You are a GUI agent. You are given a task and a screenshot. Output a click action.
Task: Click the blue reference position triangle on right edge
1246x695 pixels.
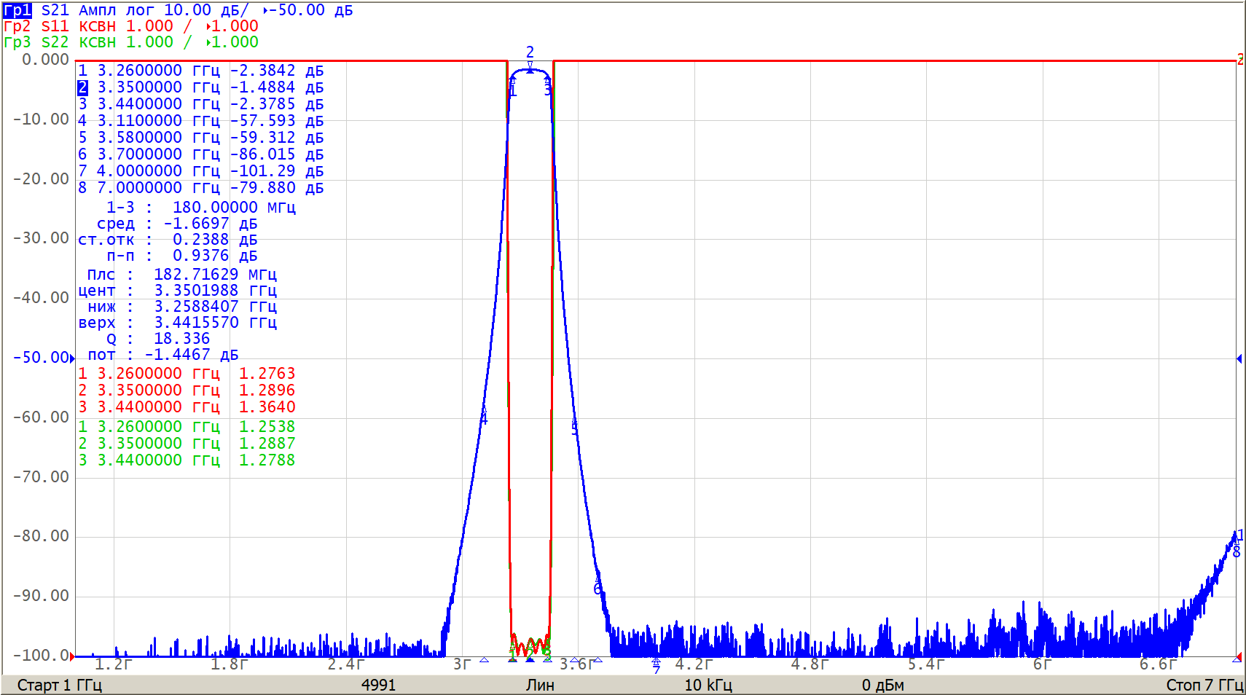pyautogui.click(x=1239, y=358)
